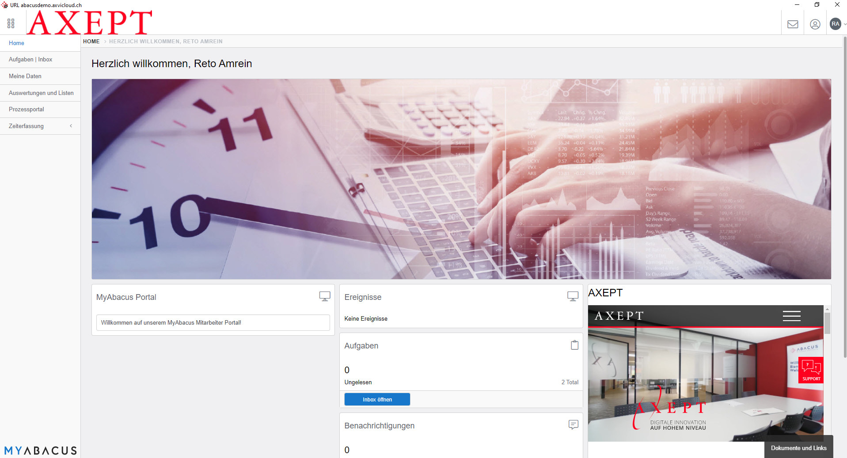Click the chat icon in Benachrichtigungen card

(573, 425)
